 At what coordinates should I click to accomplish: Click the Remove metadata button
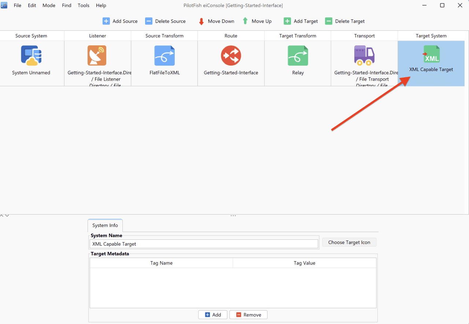tap(248, 315)
